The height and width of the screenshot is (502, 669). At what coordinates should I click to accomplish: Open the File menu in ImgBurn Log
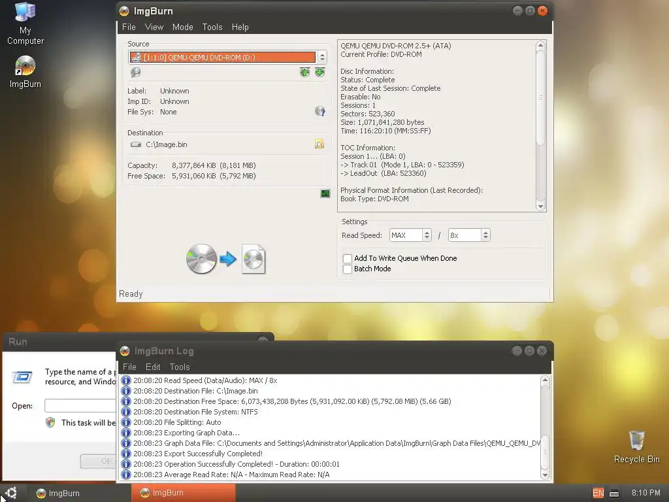pyautogui.click(x=129, y=367)
